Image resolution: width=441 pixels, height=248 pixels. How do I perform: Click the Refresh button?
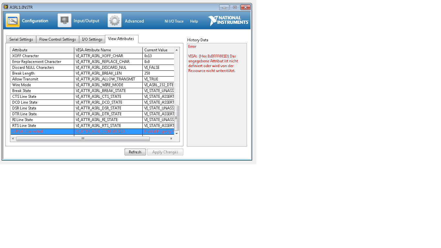point(135,152)
